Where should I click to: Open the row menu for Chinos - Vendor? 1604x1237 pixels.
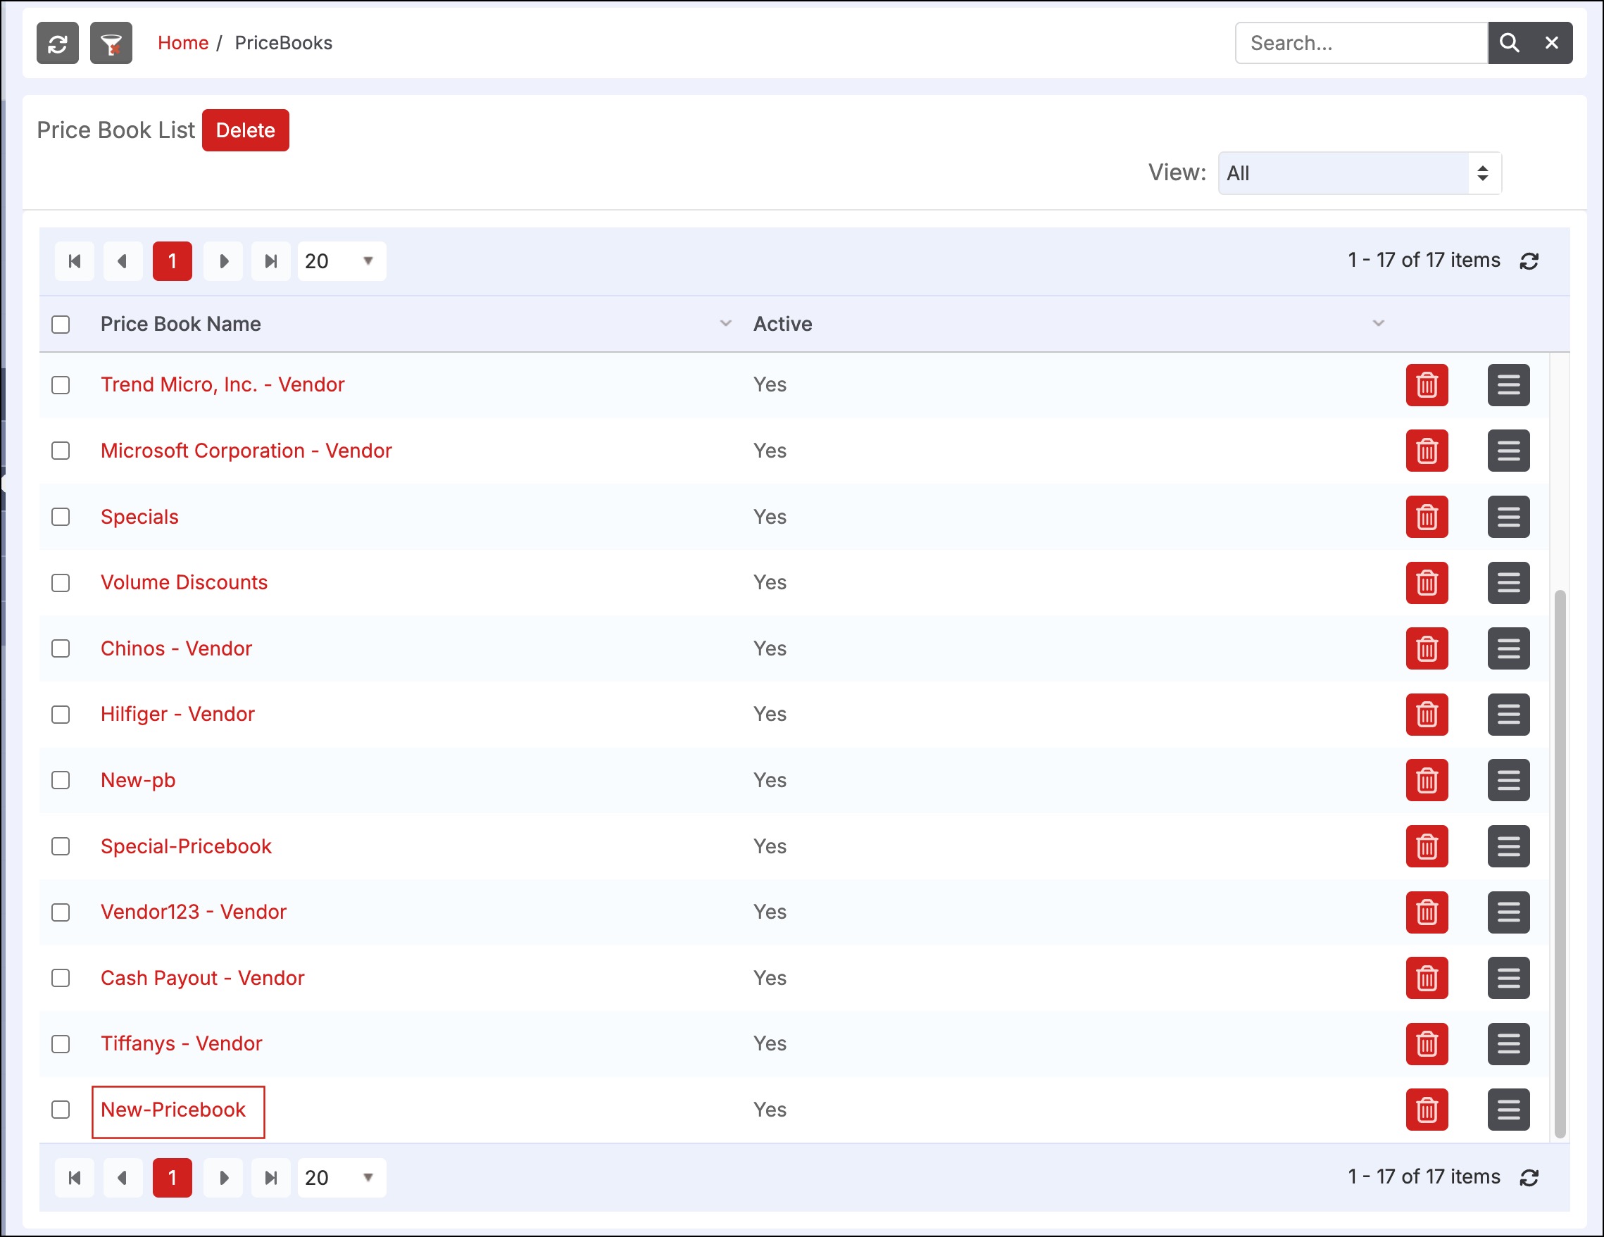1508,648
